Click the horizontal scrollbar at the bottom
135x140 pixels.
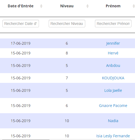pos(26,139)
